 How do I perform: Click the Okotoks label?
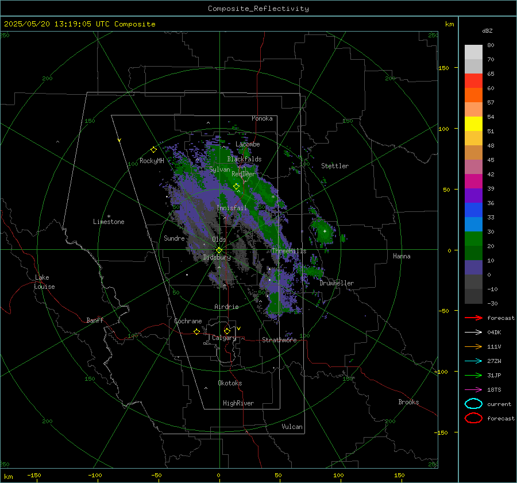pyautogui.click(x=230, y=383)
